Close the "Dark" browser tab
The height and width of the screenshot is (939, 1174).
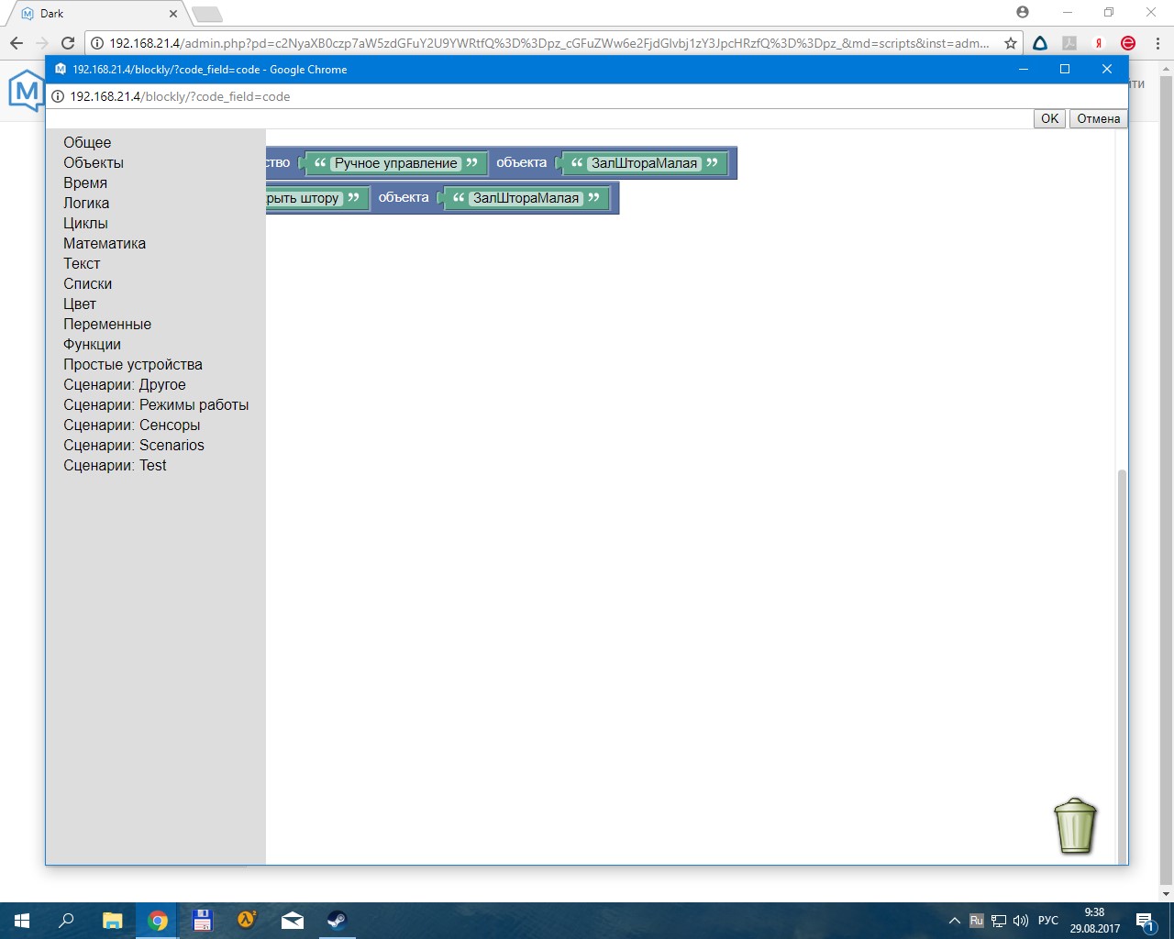coord(173,14)
